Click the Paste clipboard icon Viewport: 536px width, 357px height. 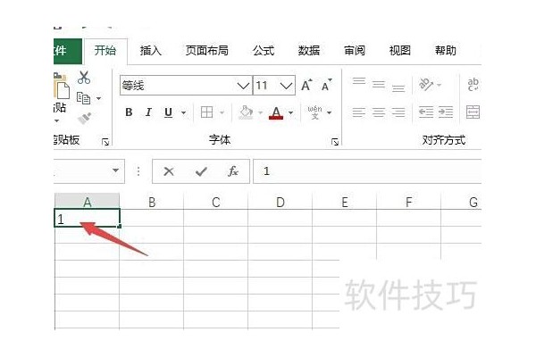coord(62,87)
